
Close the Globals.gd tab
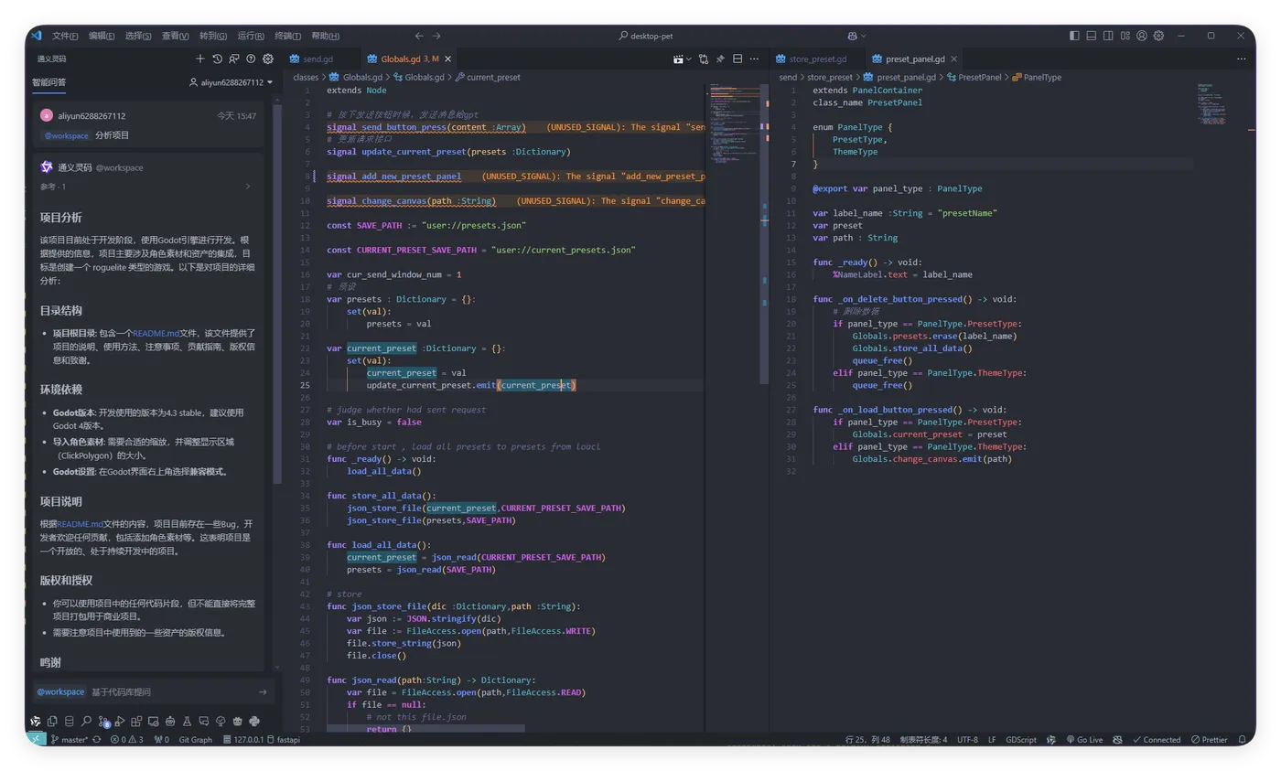click(x=447, y=59)
